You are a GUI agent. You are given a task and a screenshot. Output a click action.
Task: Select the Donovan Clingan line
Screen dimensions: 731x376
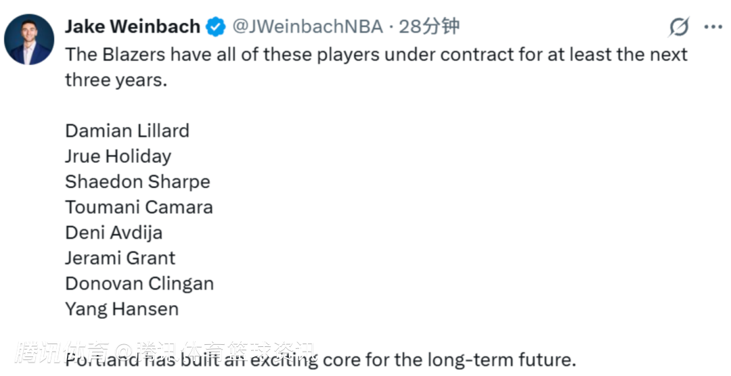click(139, 283)
